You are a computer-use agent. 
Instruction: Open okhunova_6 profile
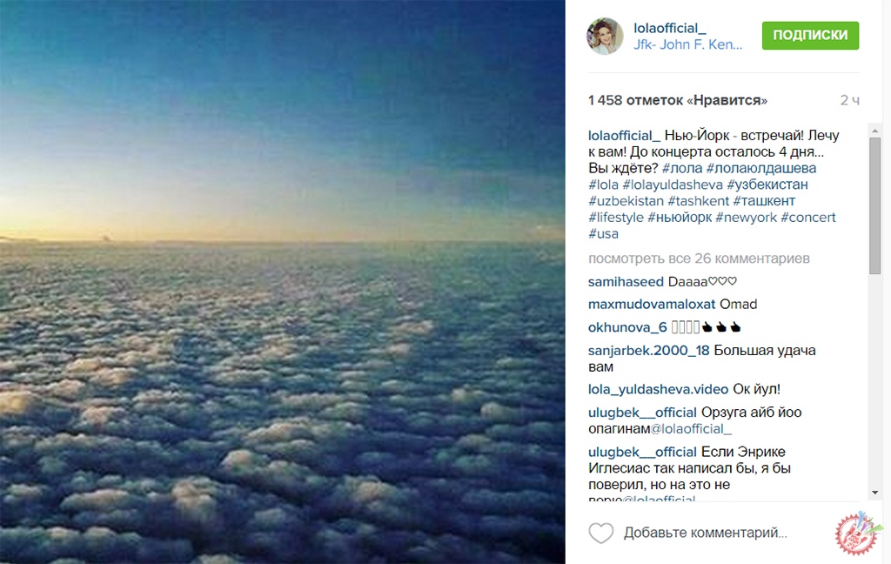(x=627, y=327)
